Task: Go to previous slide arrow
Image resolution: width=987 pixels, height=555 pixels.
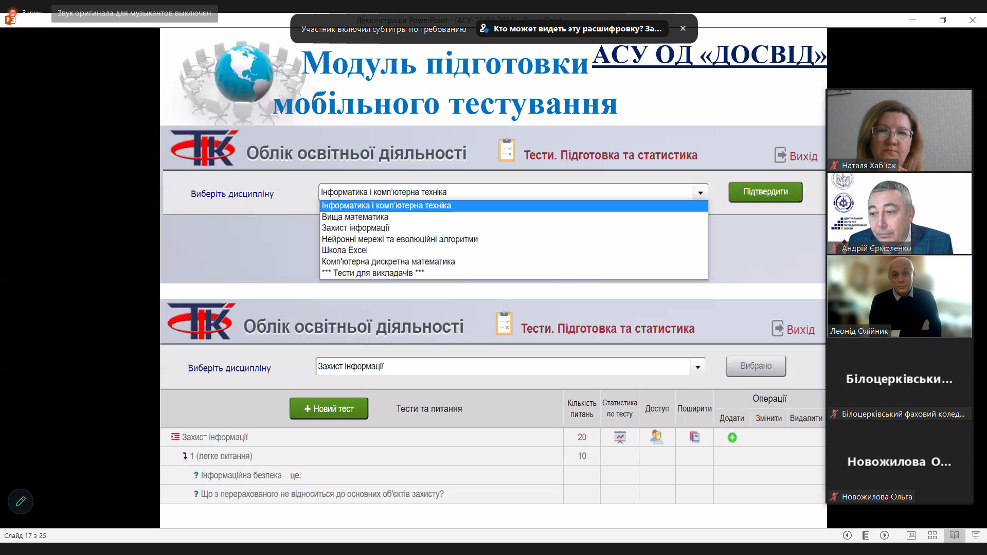Action: coord(847,535)
